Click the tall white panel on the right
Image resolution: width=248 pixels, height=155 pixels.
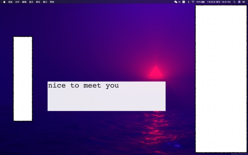221,79
